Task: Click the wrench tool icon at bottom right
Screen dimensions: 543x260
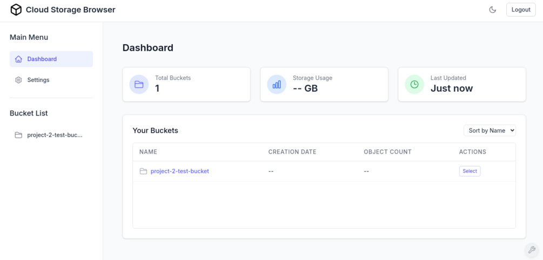Action: tap(532, 250)
